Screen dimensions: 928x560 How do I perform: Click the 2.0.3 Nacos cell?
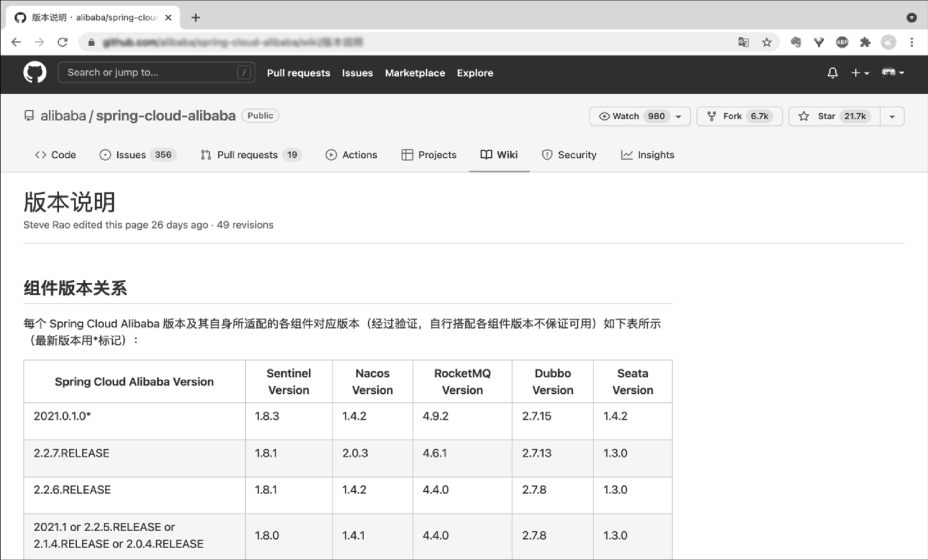tap(372, 458)
